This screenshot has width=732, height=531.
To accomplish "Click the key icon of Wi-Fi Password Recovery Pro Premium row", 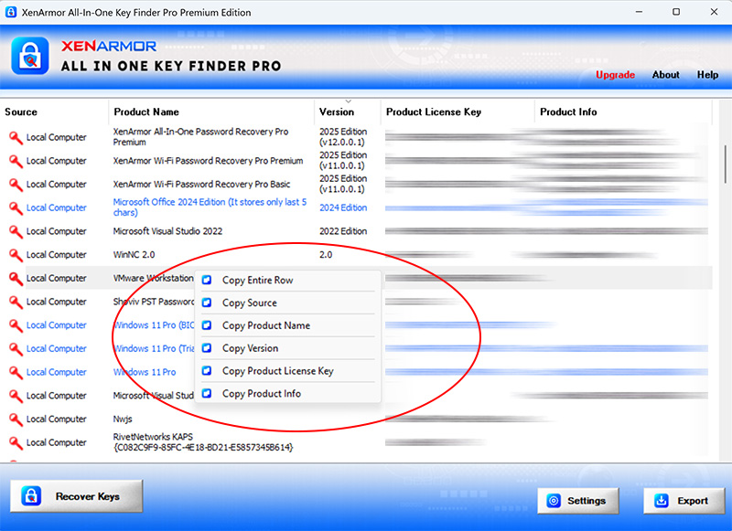I will point(16,161).
